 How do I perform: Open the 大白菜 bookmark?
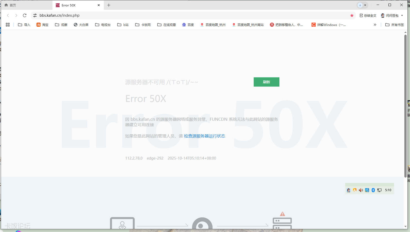click(x=81, y=25)
